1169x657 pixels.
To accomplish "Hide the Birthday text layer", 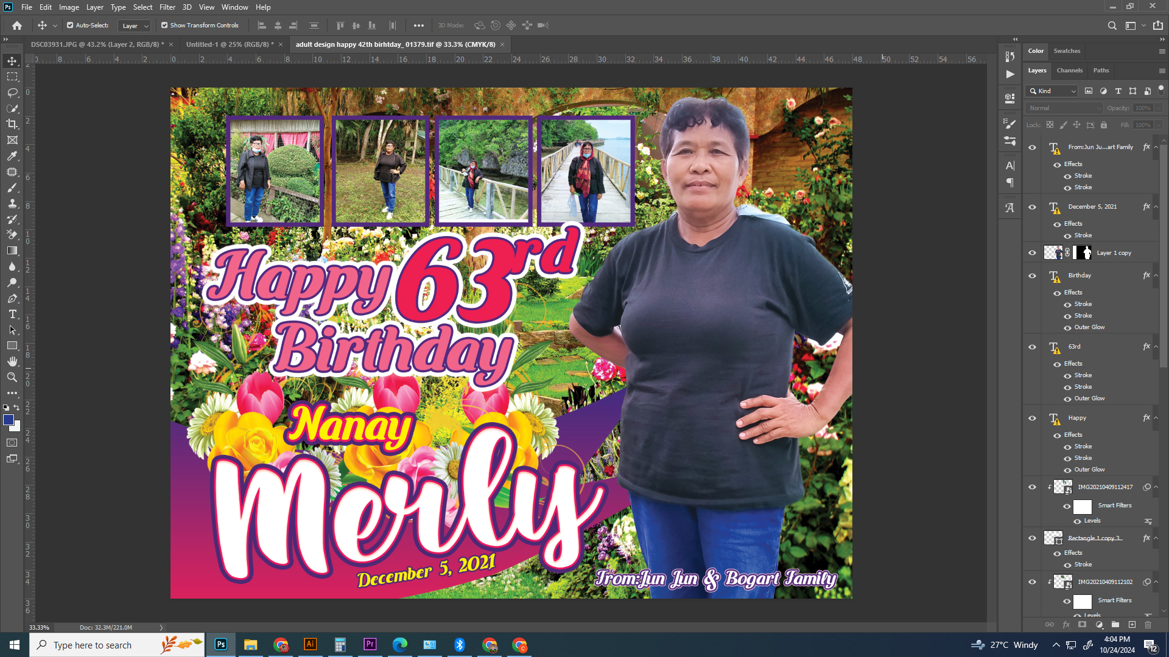I will tap(1032, 276).
